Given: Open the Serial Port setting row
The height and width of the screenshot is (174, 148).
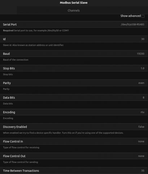Looking at the screenshot, I should [74, 25].
